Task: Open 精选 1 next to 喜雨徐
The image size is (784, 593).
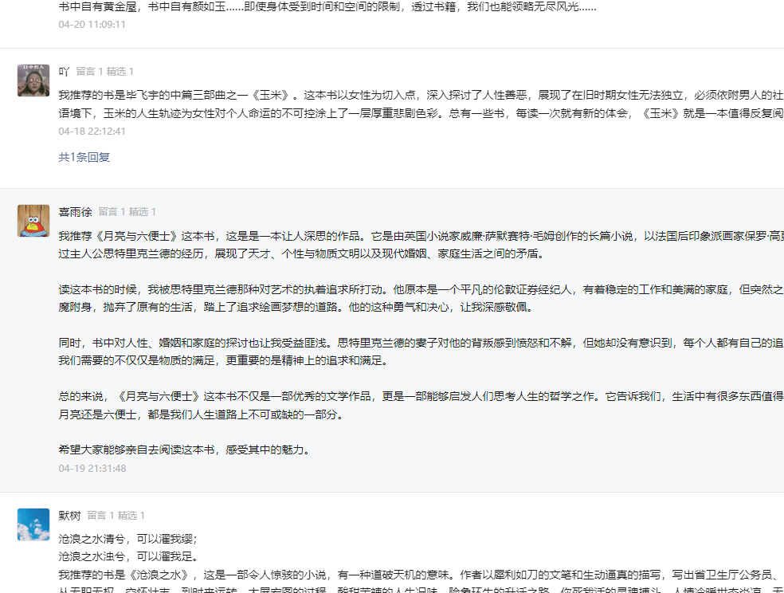Action: 143,212
